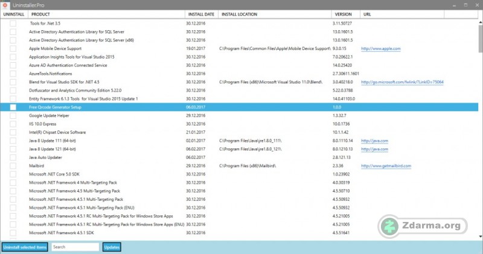Screen dimensions: 483x254
Task: Sort by the INSTALL DATE column header
Action: [202, 14]
